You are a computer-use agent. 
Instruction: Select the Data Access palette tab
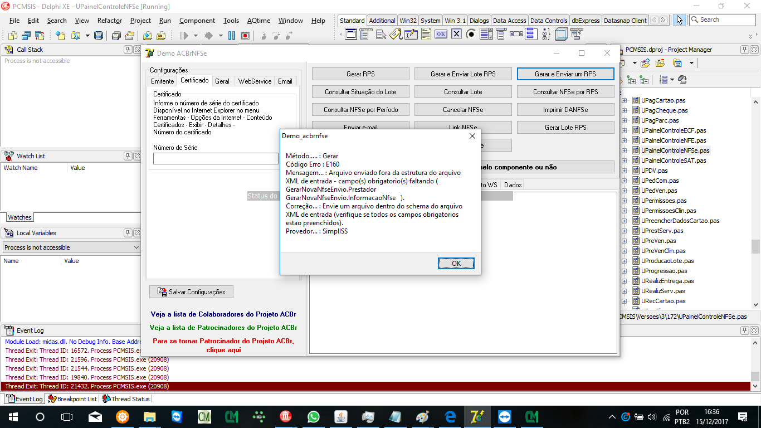click(510, 21)
